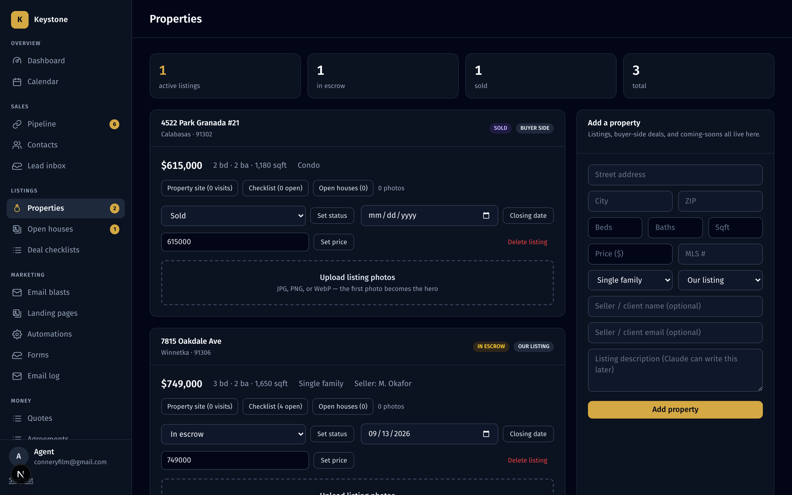Viewport: 792px width, 495px height.
Task: Open the Sold status dropdown for Park Granada
Action: click(x=233, y=216)
